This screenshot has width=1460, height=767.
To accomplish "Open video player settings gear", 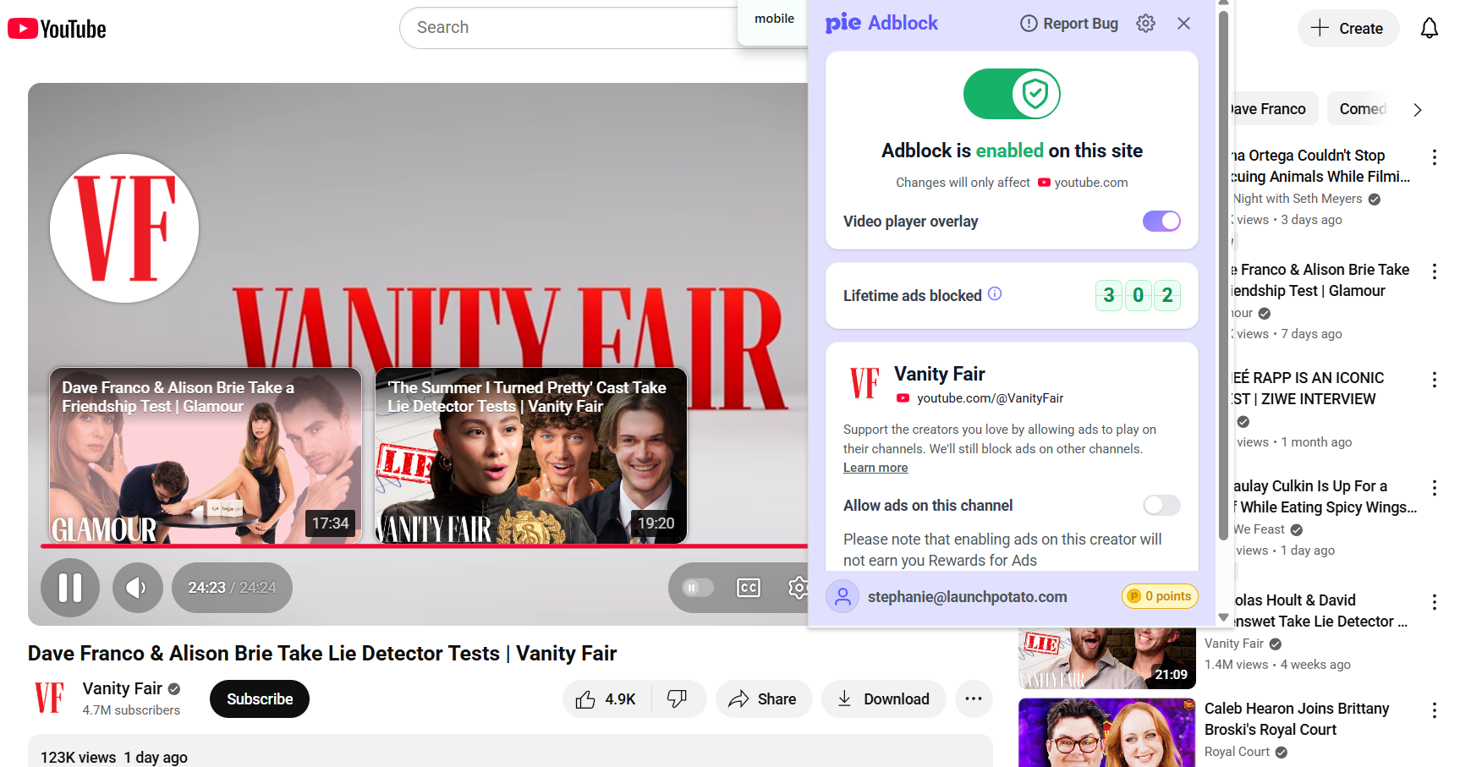I will 798,588.
